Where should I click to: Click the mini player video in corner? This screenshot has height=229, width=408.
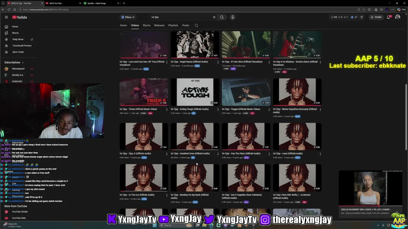[370, 188]
